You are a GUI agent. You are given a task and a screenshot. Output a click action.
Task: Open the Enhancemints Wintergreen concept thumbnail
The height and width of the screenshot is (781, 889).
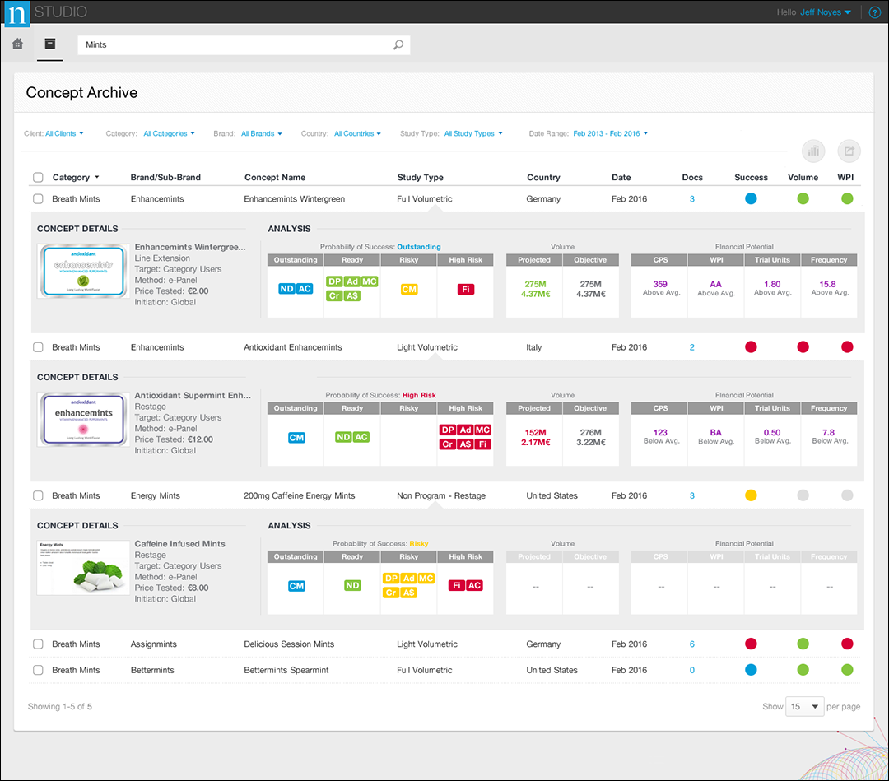point(83,271)
